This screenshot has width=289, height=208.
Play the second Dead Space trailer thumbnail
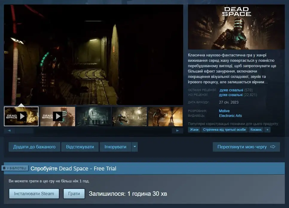pyautogui.click(x=57, y=116)
